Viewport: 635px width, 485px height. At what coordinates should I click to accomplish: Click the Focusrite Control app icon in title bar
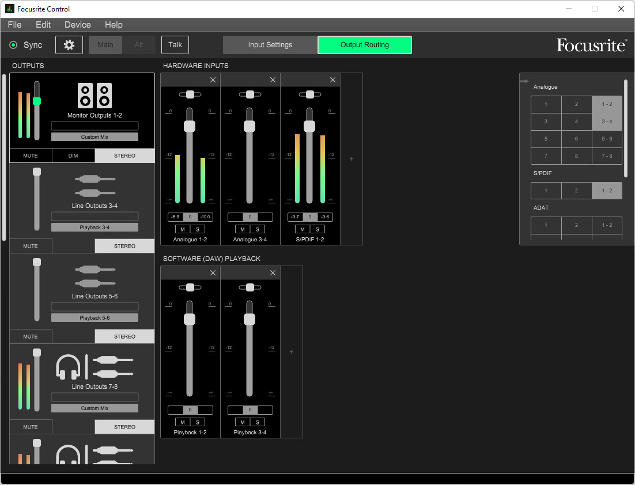point(9,9)
